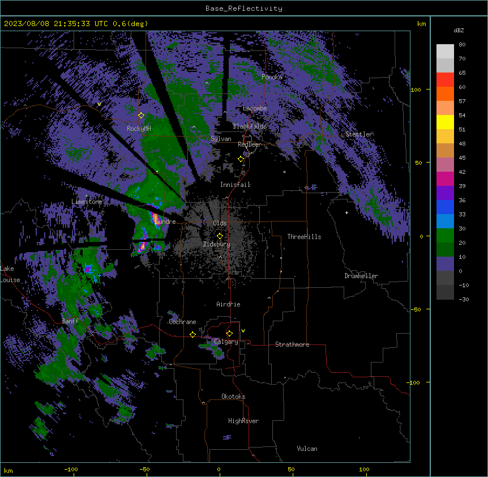The image size is (488, 477).
Task: Select the Airdrie label
Action: pyautogui.click(x=229, y=304)
